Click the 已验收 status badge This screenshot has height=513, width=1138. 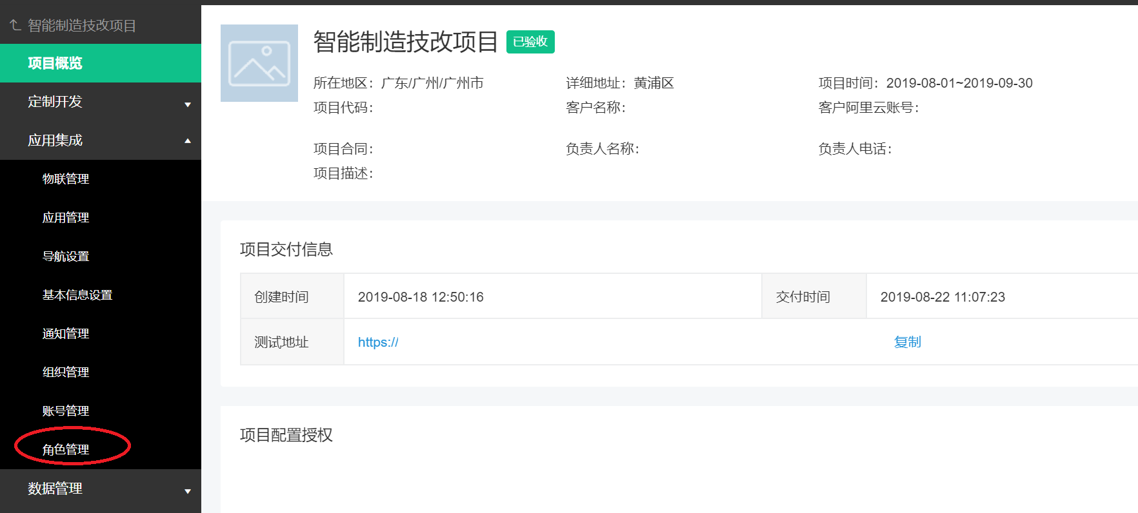pyautogui.click(x=530, y=42)
